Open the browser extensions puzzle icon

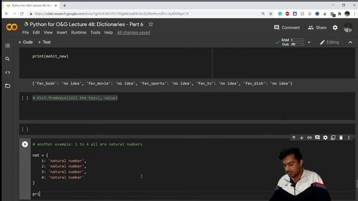[x=340, y=13]
